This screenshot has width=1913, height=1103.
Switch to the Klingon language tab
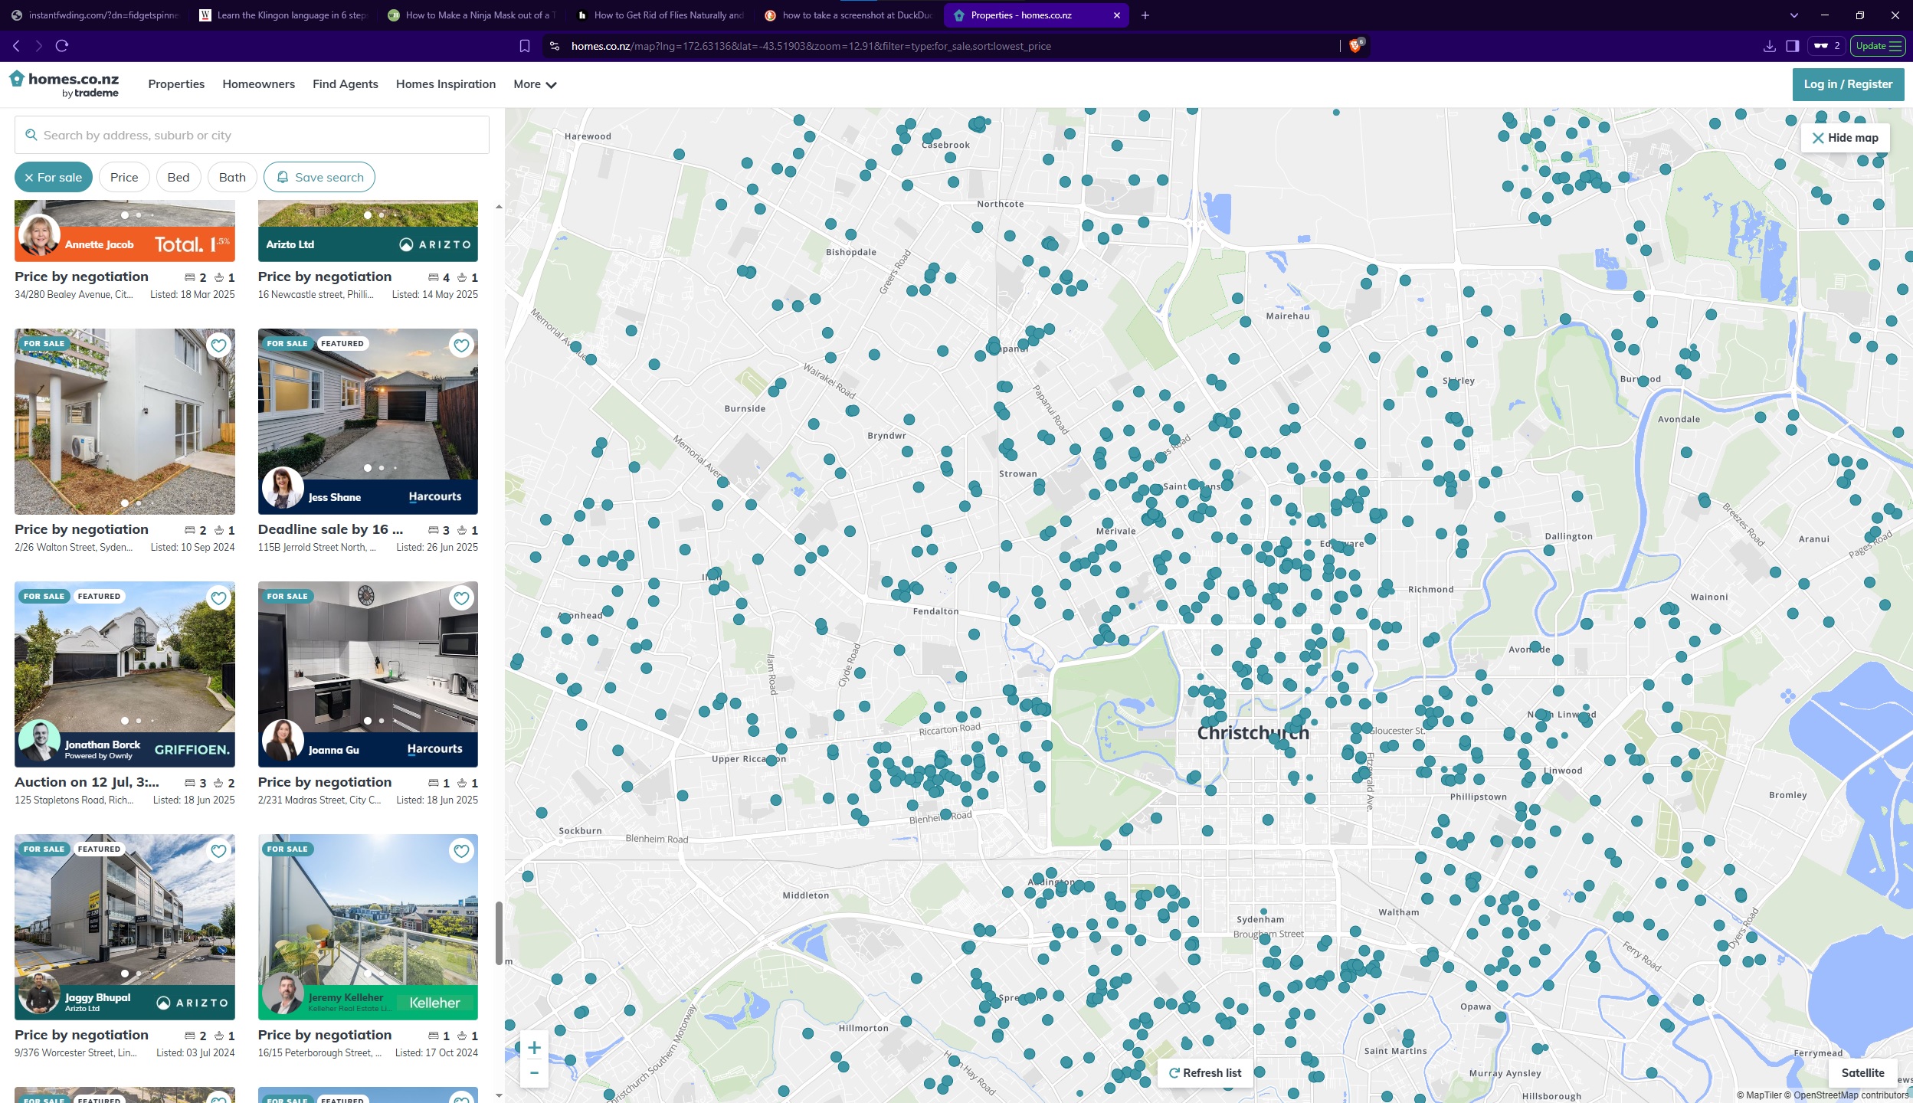click(283, 15)
